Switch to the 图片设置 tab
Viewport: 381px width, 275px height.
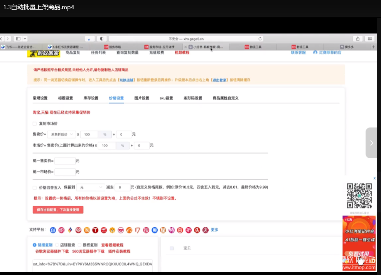pyautogui.click(x=142, y=98)
